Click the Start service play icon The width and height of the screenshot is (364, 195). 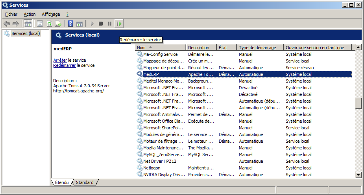tap(92, 24)
